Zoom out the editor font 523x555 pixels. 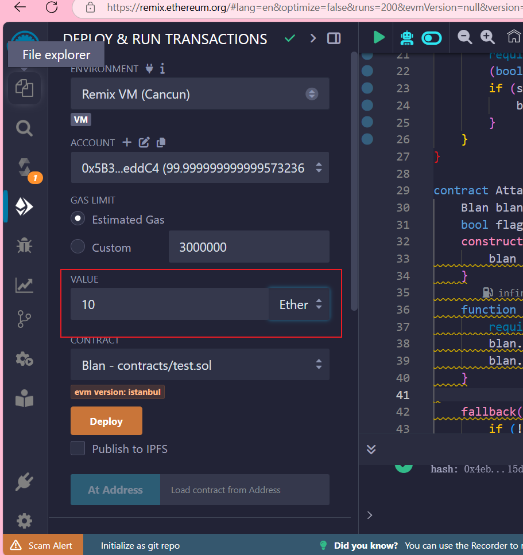pyautogui.click(x=464, y=37)
